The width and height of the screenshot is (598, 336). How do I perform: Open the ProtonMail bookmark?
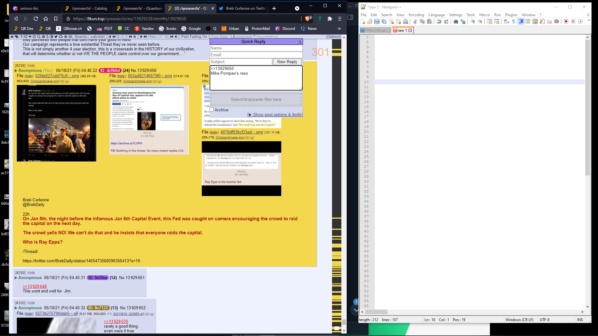click(257, 29)
